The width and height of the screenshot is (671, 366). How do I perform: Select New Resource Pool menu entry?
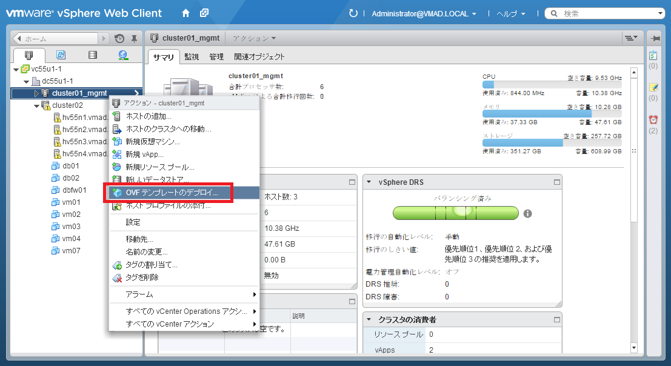pos(184,167)
